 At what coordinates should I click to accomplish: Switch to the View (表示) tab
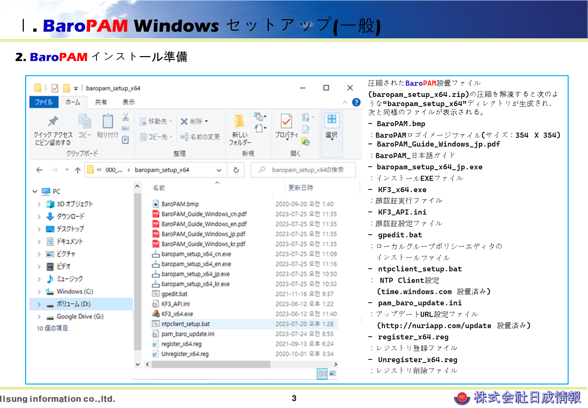[x=129, y=102]
